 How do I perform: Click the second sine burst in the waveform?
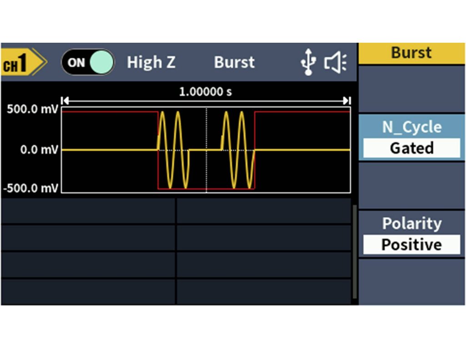click(238, 150)
